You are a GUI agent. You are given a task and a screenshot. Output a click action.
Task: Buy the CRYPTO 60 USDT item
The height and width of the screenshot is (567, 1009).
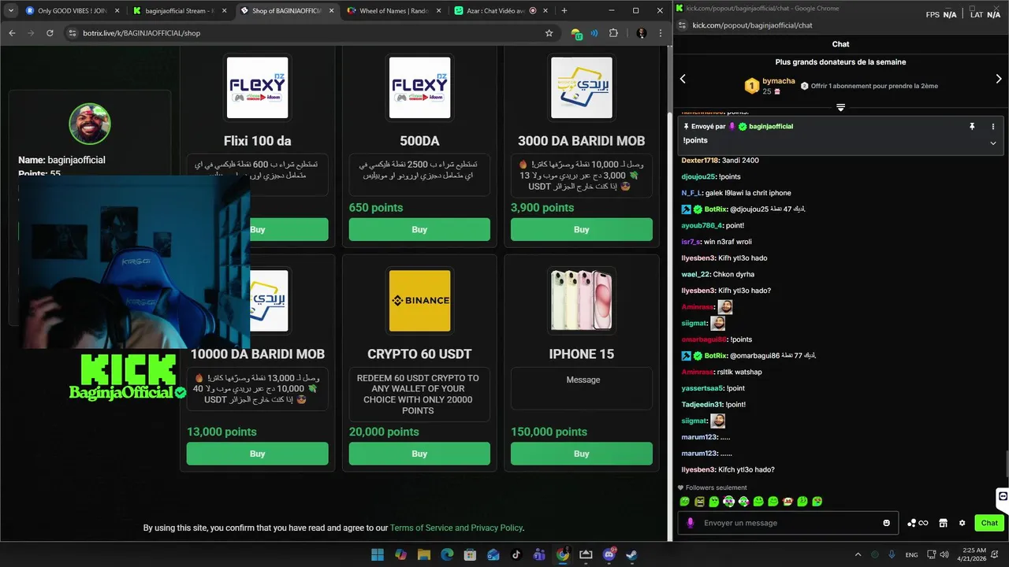(419, 454)
